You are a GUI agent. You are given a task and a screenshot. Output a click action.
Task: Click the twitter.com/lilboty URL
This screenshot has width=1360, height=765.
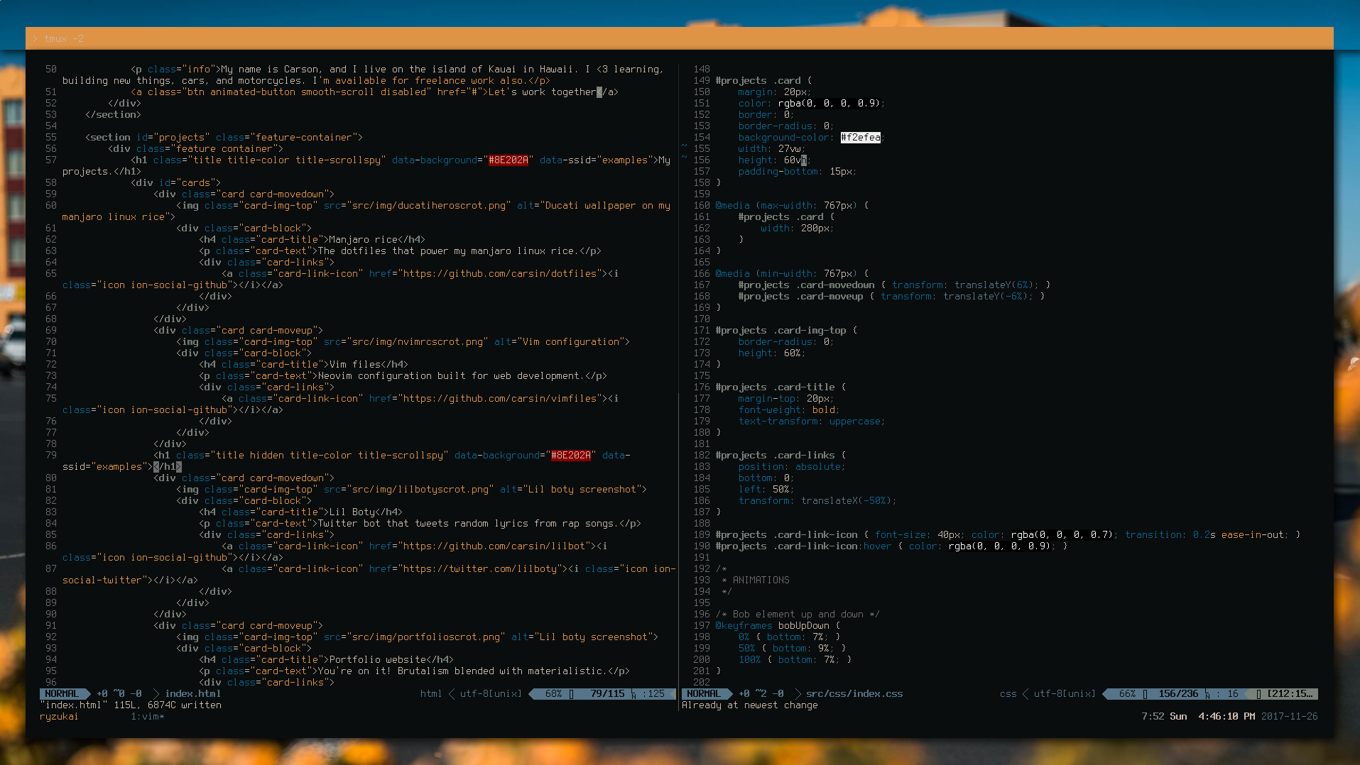pyautogui.click(x=500, y=568)
